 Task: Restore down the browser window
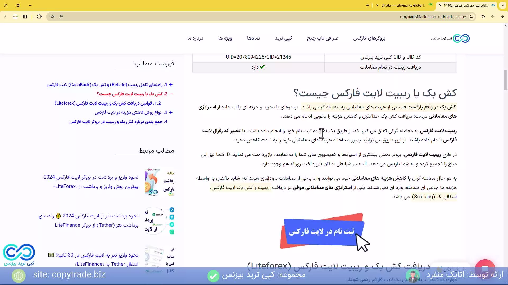point(18,5)
